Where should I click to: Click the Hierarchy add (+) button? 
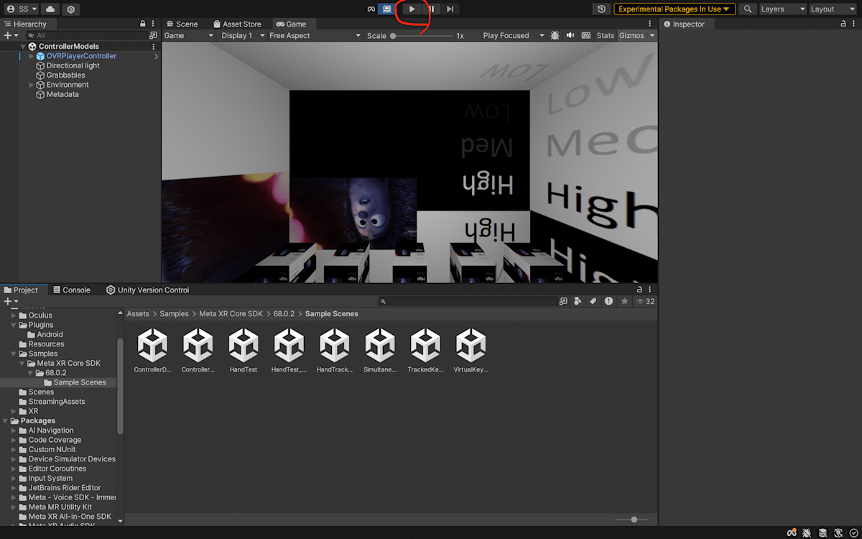[x=11, y=35]
